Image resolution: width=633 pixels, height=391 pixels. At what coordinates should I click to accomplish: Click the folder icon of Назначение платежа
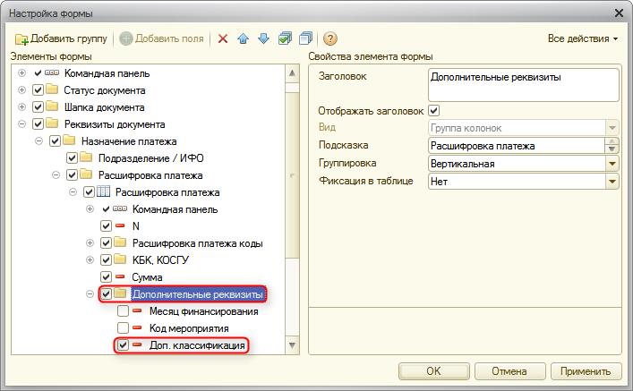click(69, 140)
